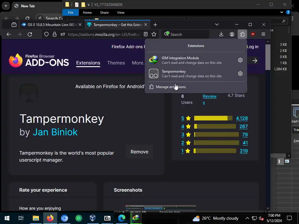The image size is (299, 224).
Task: Open Firefox View icon
Action: click(14, 25)
